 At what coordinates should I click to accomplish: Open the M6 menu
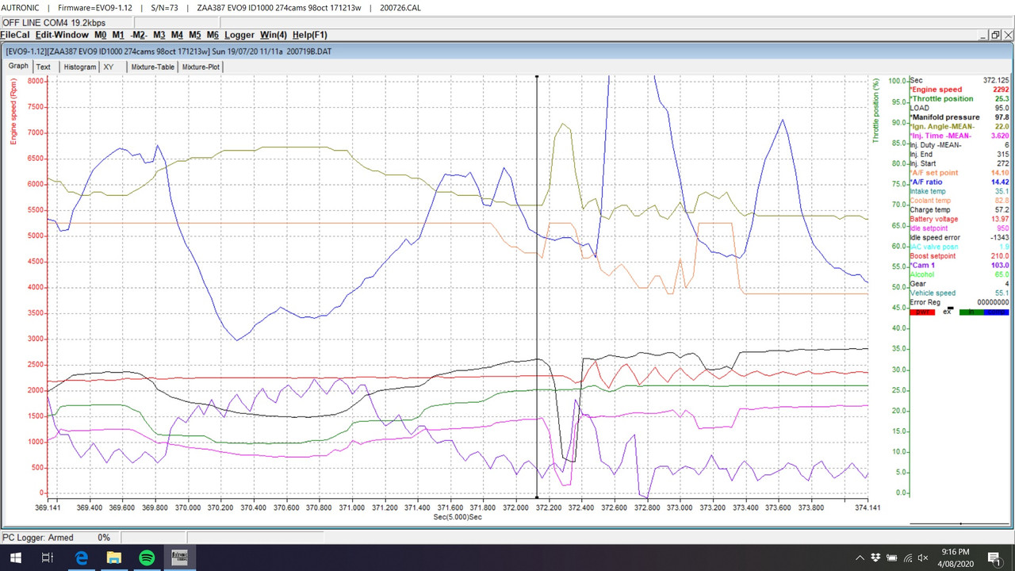point(213,35)
